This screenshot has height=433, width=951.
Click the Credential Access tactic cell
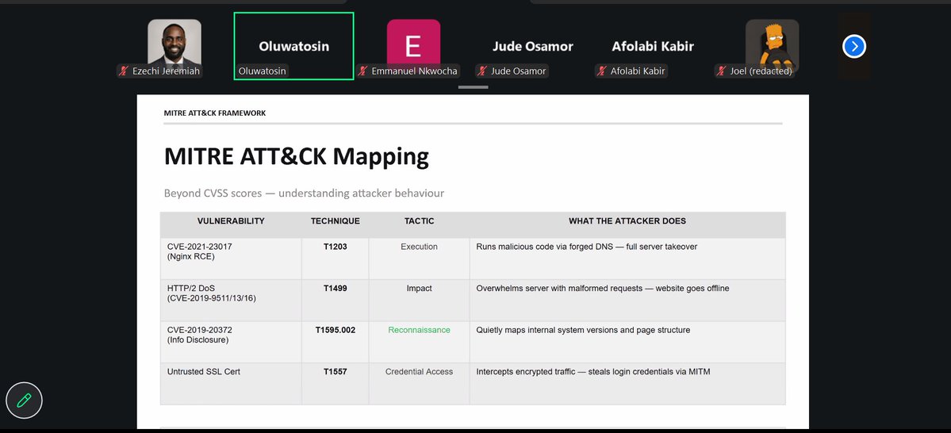(419, 384)
